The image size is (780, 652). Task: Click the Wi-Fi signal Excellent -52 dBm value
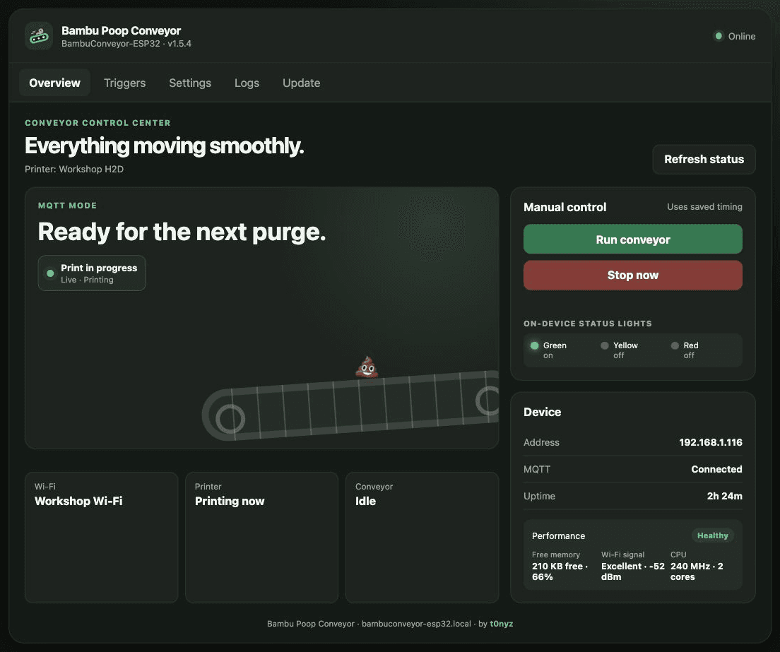633,571
